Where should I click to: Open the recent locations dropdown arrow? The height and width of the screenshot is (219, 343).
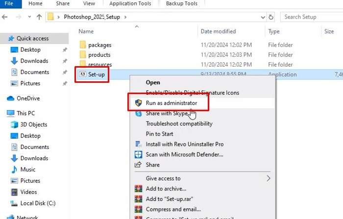[29, 17]
